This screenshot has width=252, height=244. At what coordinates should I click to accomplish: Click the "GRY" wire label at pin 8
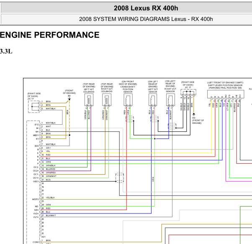(48, 148)
